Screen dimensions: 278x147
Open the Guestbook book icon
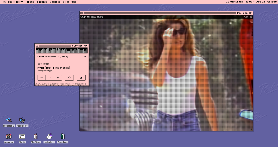pos(62,136)
